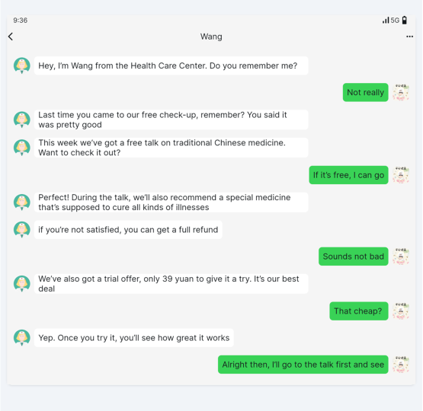Tap user avatar next to "Not really"
This screenshot has height=411, width=423.
(x=401, y=92)
